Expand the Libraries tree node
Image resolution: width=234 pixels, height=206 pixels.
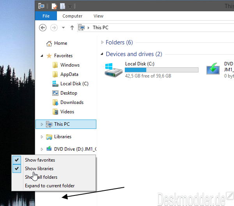click(x=42, y=137)
